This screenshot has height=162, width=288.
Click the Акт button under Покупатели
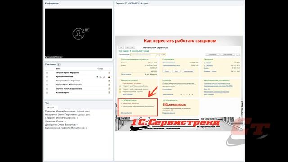176,71
